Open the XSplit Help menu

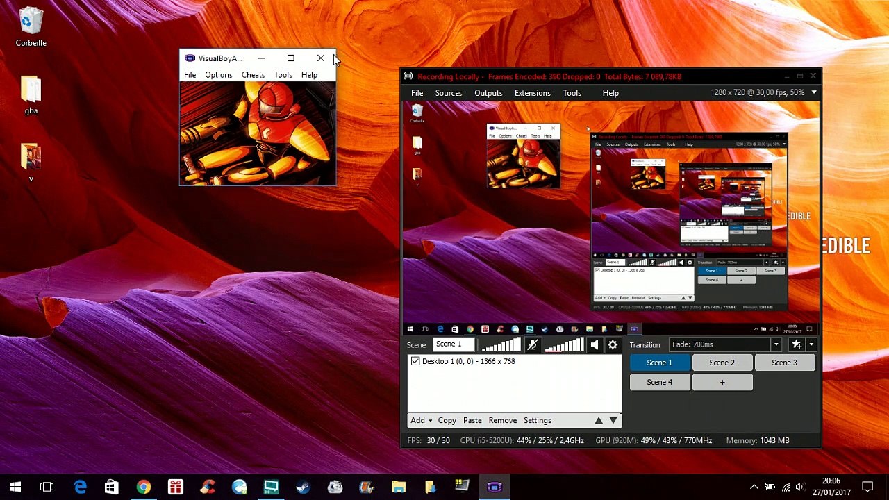610,93
